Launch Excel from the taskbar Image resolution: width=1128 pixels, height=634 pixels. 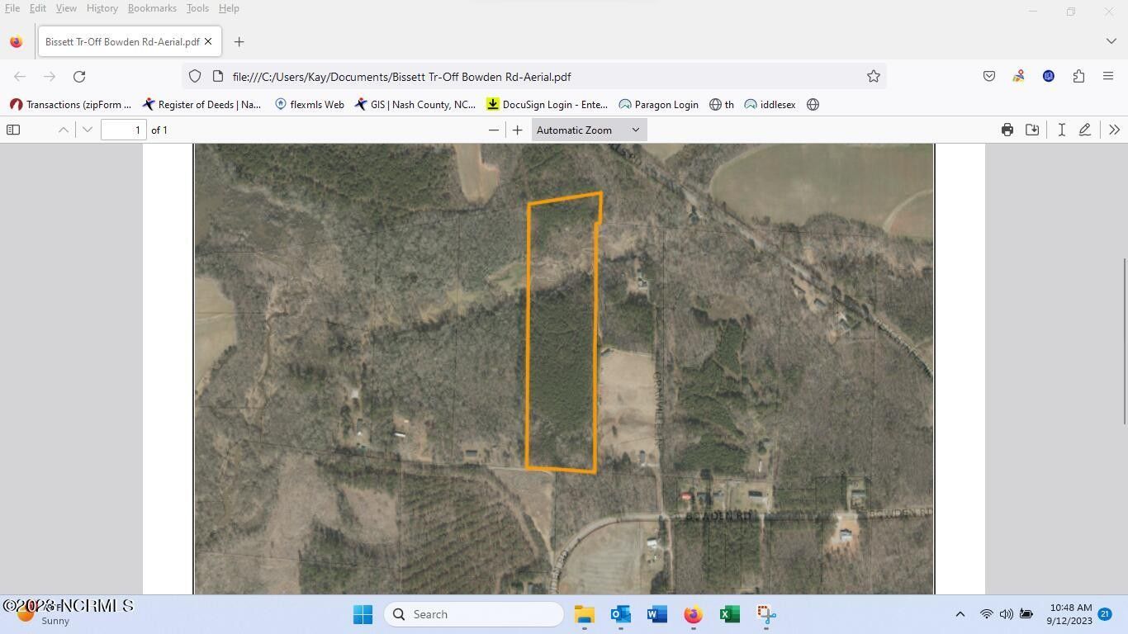pyautogui.click(x=728, y=614)
